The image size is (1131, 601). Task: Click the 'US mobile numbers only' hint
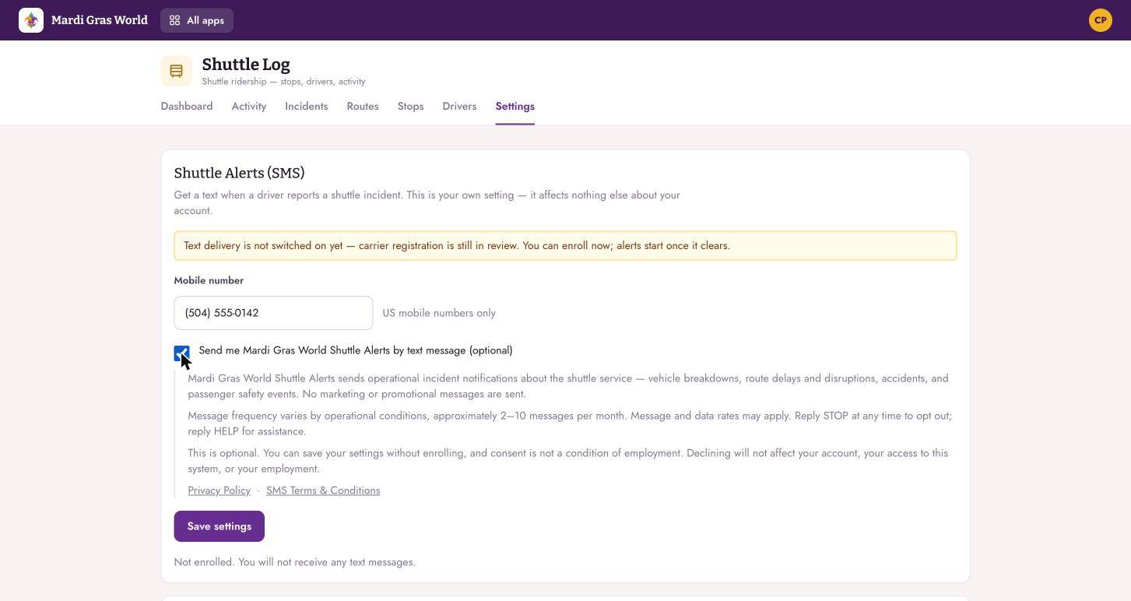point(439,313)
